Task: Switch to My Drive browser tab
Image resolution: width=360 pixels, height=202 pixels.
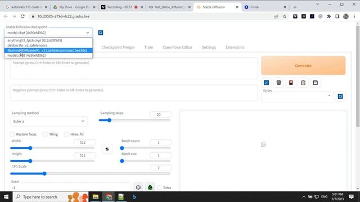Action: (74, 7)
